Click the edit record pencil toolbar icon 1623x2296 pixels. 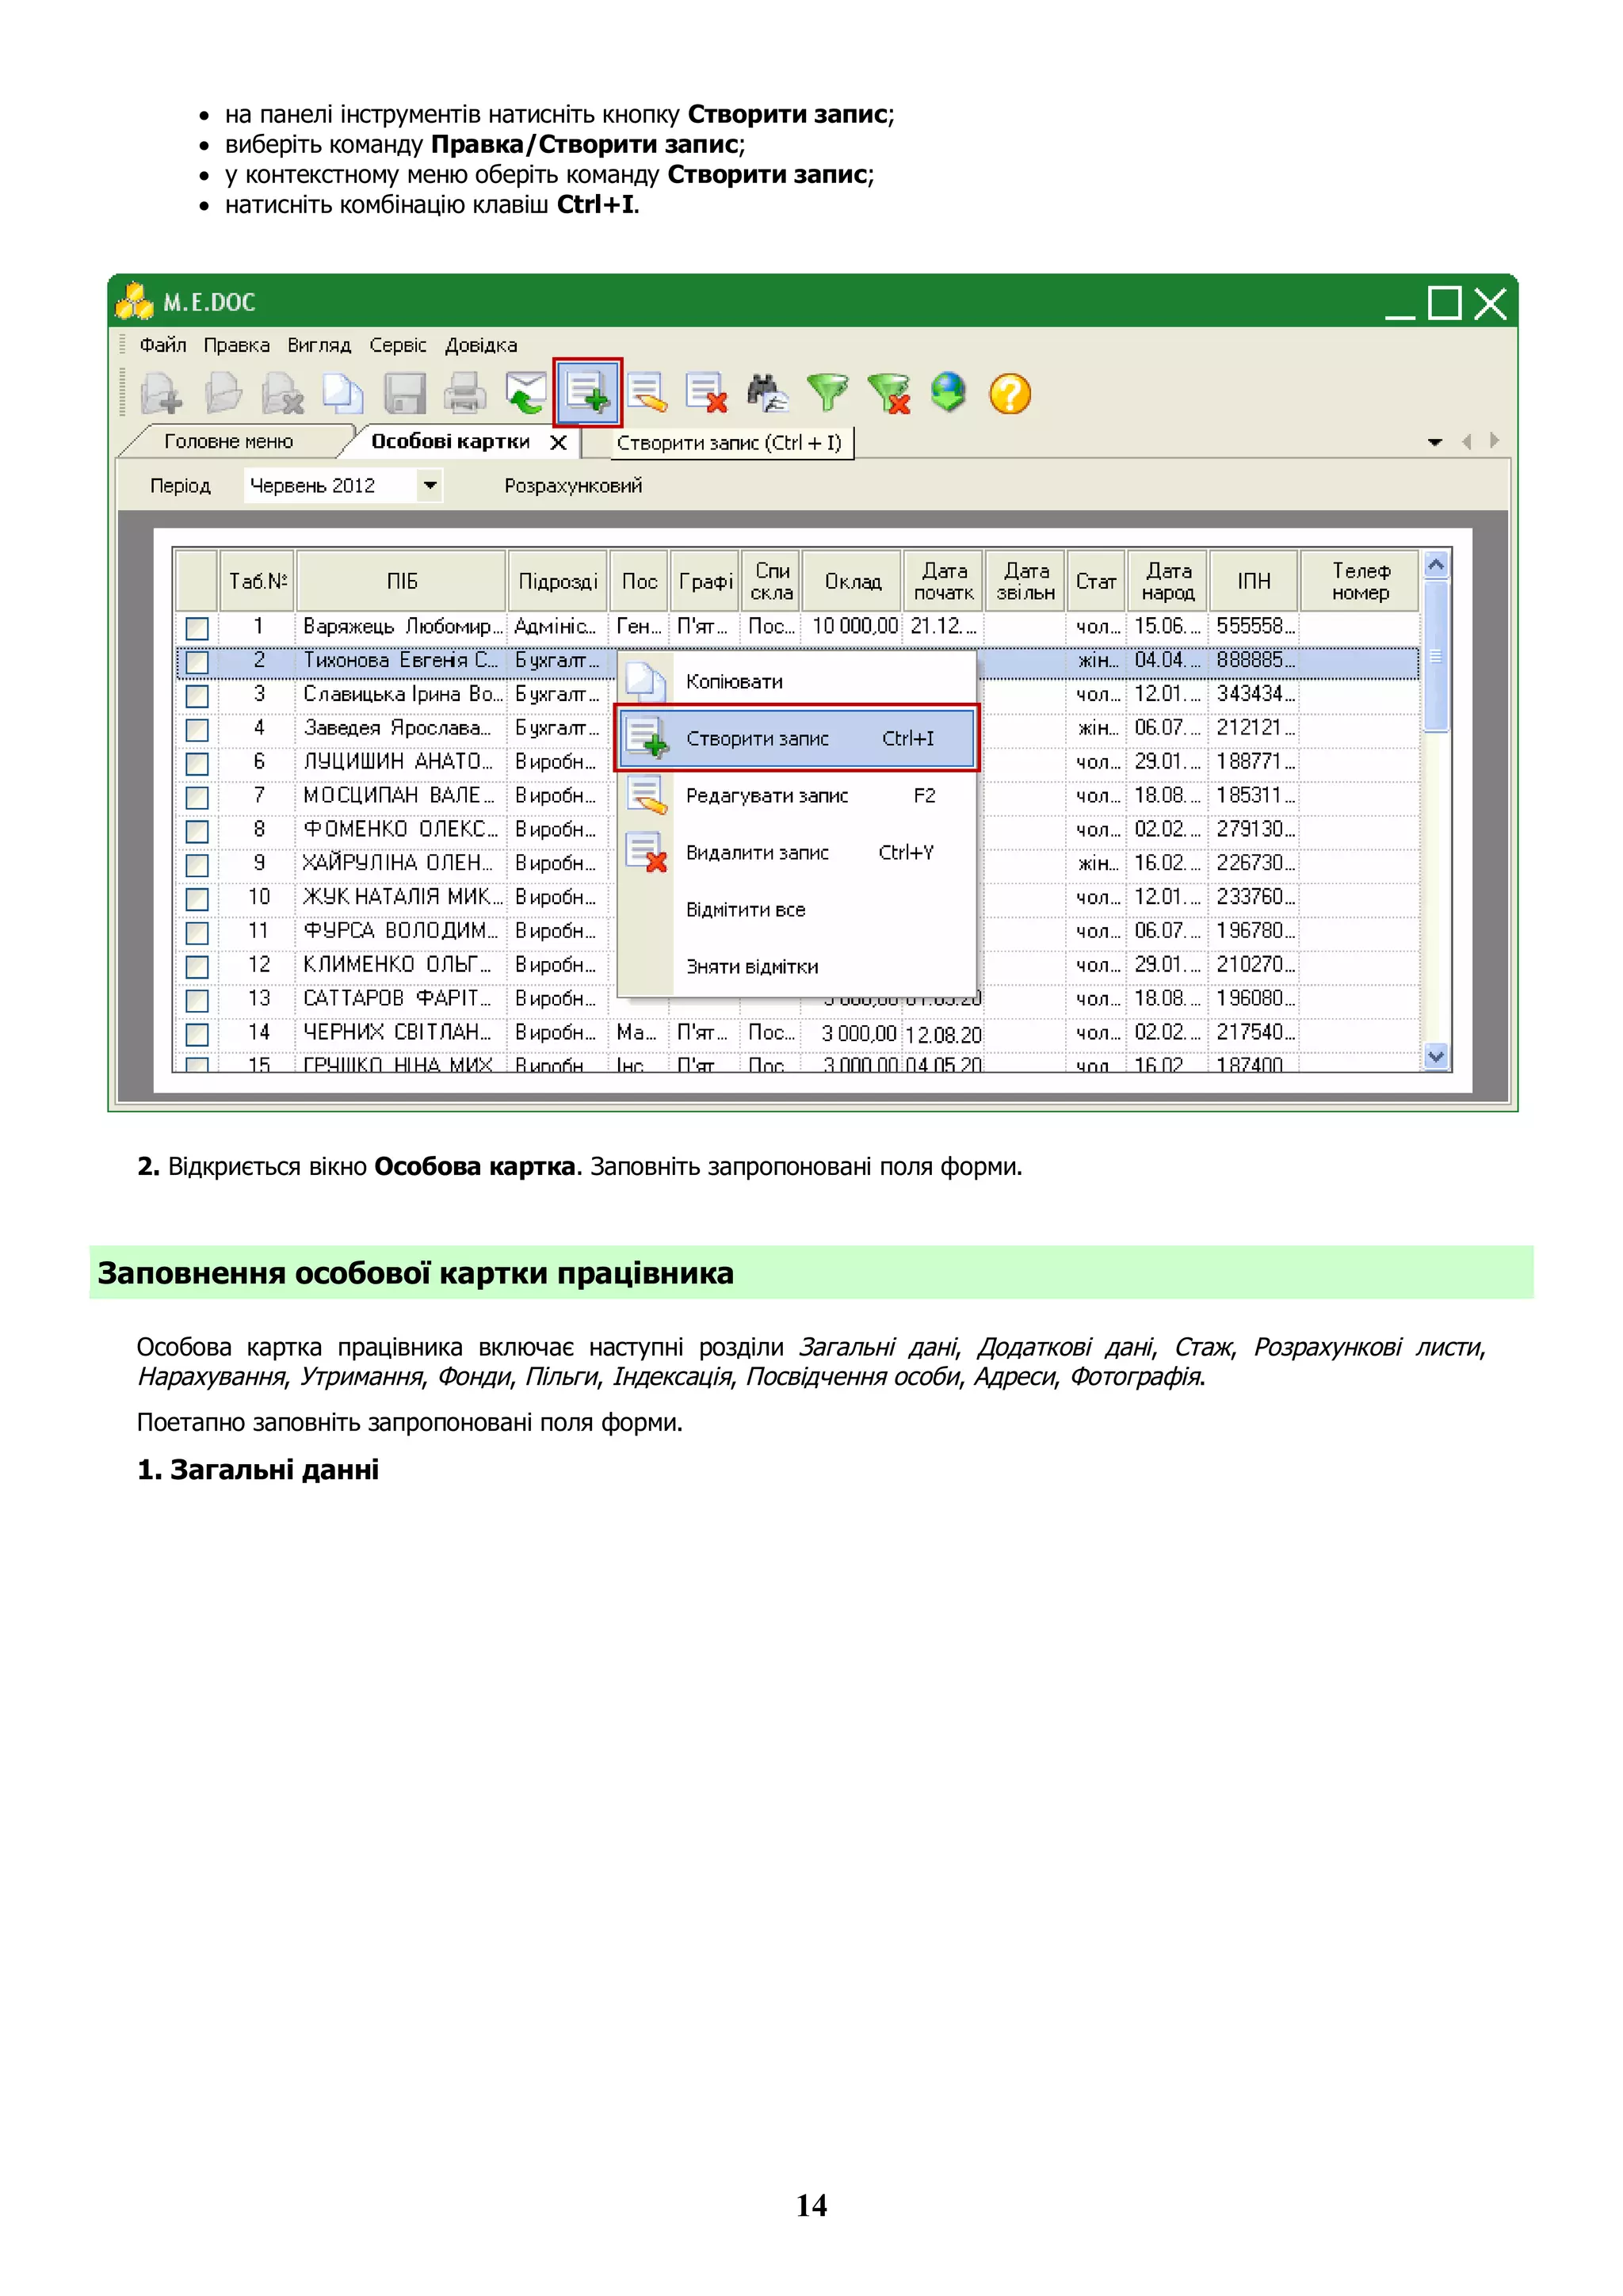[647, 393]
